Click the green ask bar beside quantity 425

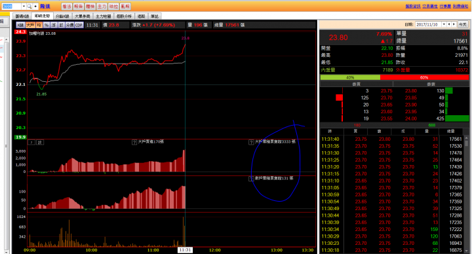coord(457,118)
